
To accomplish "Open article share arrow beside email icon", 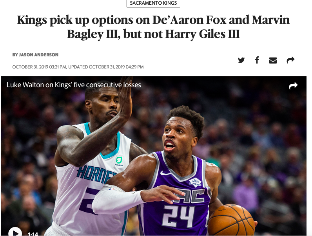I will coord(290,60).
